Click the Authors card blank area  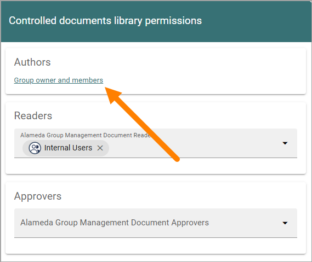tap(199, 72)
